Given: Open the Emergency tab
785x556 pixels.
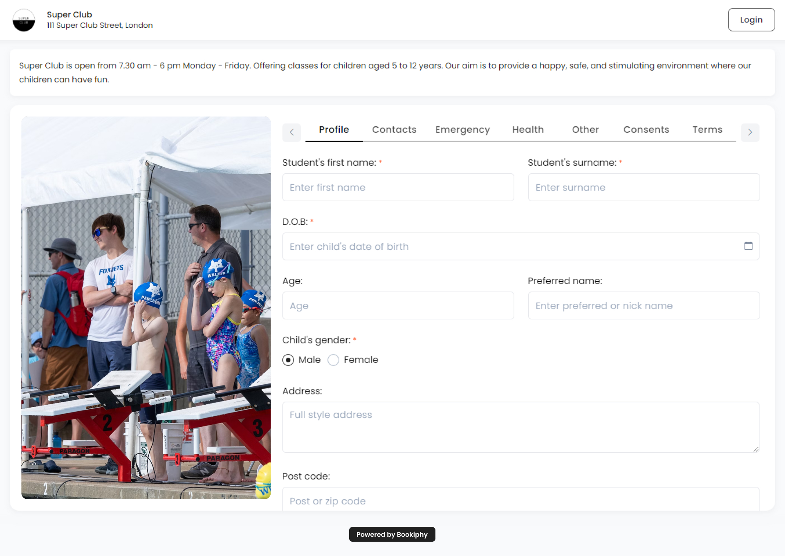Looking at the screenshot, I should coord(462,130).
